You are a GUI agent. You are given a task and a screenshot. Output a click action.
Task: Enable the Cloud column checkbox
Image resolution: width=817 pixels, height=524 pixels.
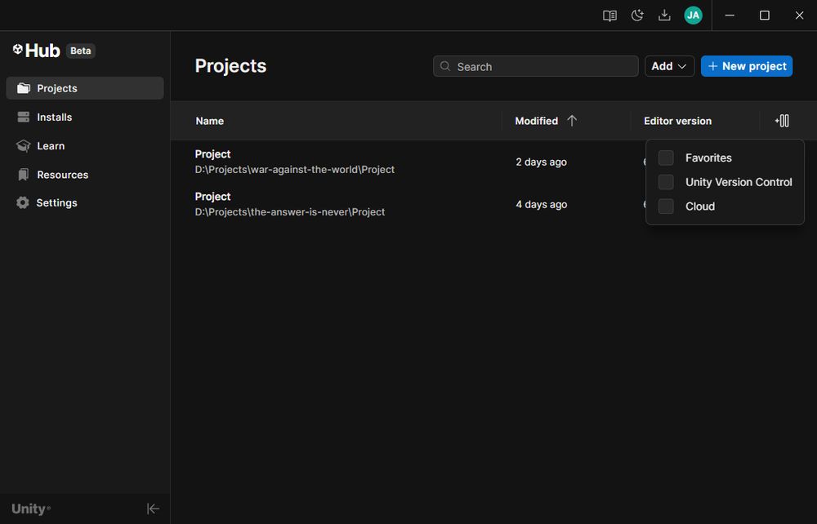pos(666,206)
